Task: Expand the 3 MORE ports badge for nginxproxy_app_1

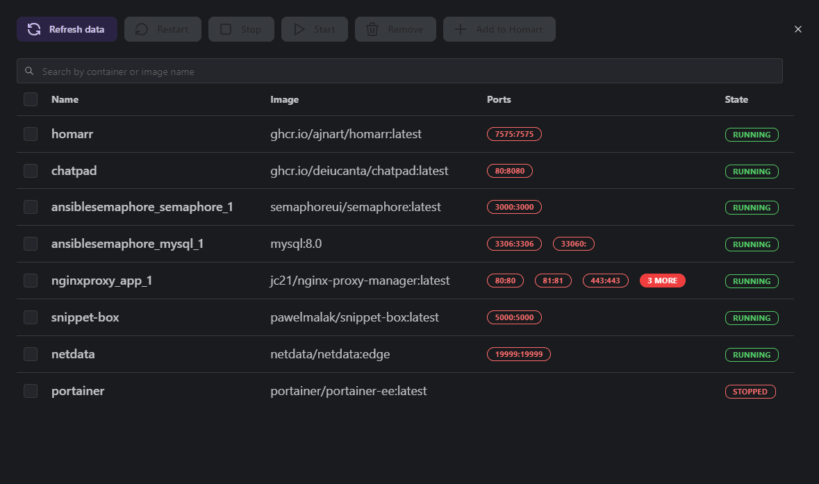Action: pyautogui.click(x=662, y=280)
